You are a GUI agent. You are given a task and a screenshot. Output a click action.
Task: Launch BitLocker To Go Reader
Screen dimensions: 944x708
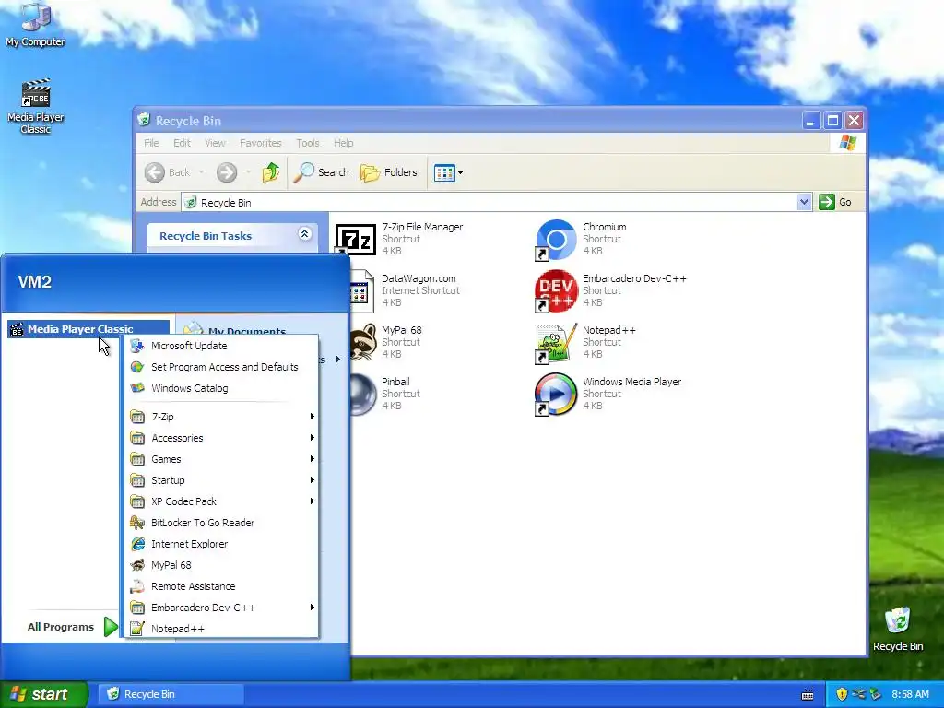tap(221, 523)
